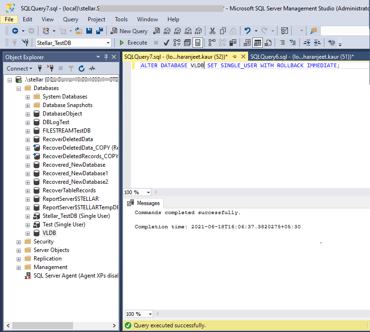The image size is (370, 332).
Task: Open the Connect dropdown in Object Explorer
Action: pos(19,69)
